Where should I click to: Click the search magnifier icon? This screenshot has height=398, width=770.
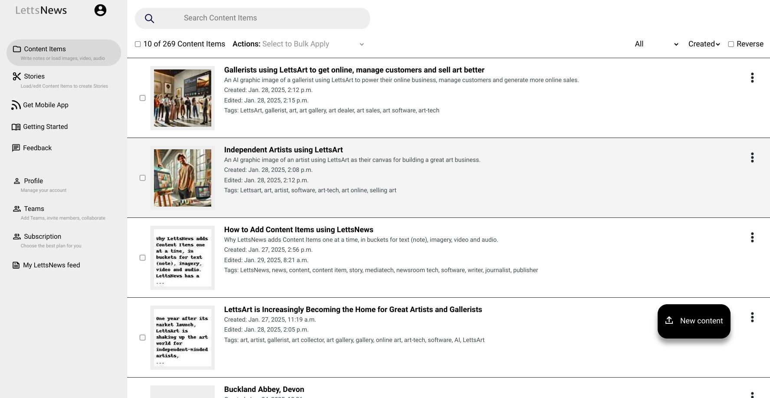coord(149,18)
